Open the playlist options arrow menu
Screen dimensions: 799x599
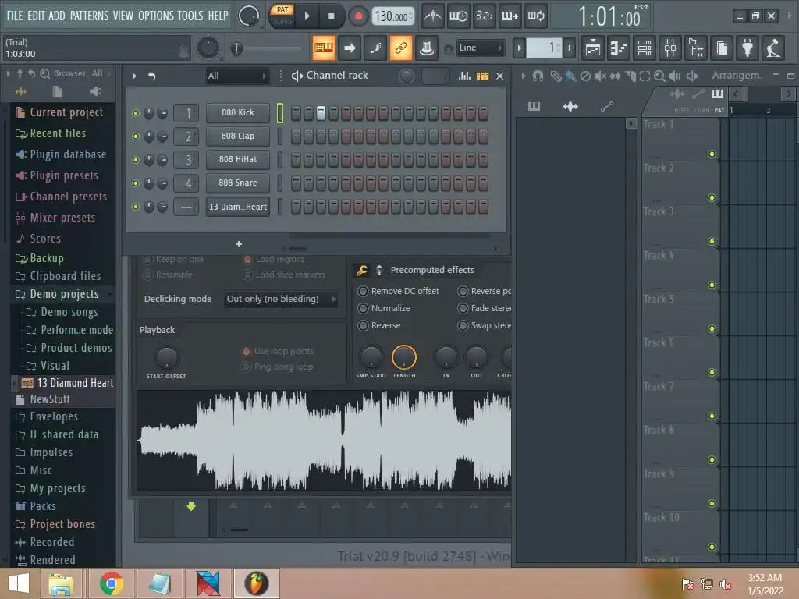pos(523,76)
